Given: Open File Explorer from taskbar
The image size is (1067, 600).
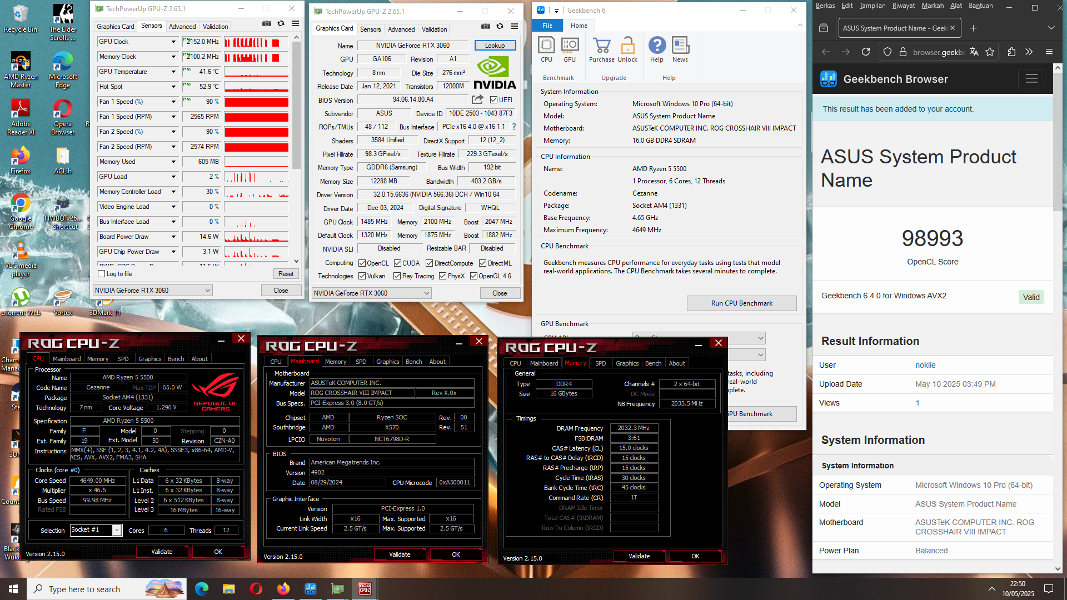Looking at the screenshot, I should 228,589.
